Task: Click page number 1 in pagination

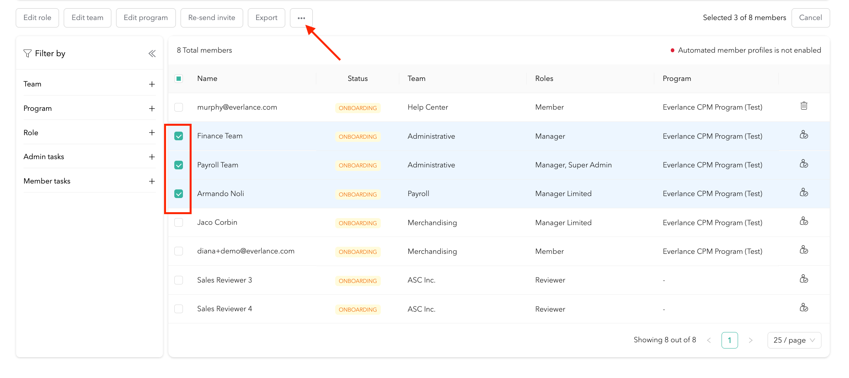Action: (729, 340)
